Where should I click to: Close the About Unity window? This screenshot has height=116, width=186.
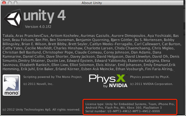coord(4,3)
